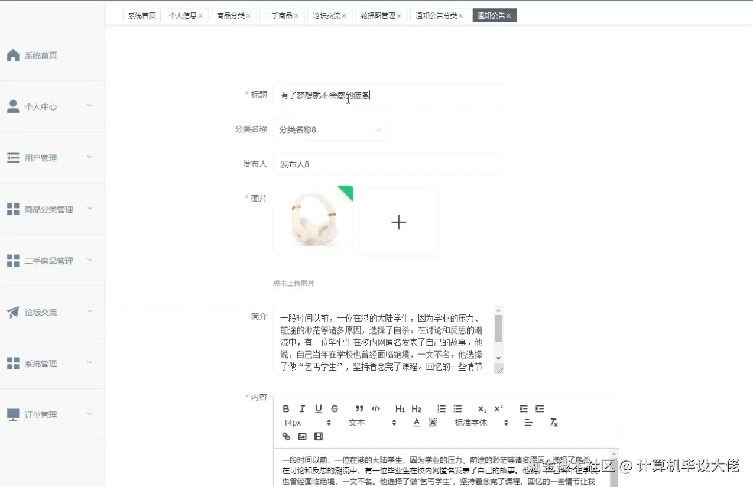Image resolution: width=753 pixels, height=487 pixels.
Task: Switch to the 轮播图管理 tab
Action: coord(378,15)
